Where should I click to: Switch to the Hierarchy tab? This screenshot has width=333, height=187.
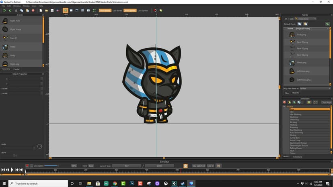[6, 69]
